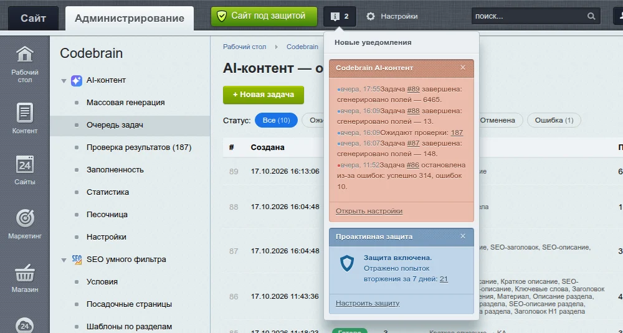The image size is (623, 333).
Task: Open the Песочница menu item
Action: click(x=107, y=215)
